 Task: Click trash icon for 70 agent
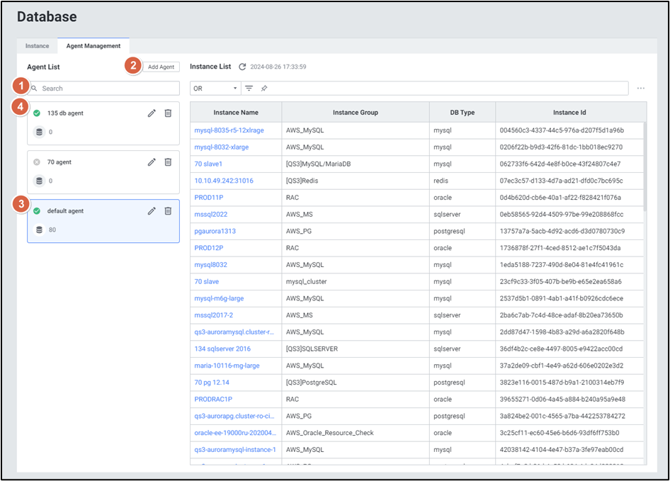coord(168,162)
